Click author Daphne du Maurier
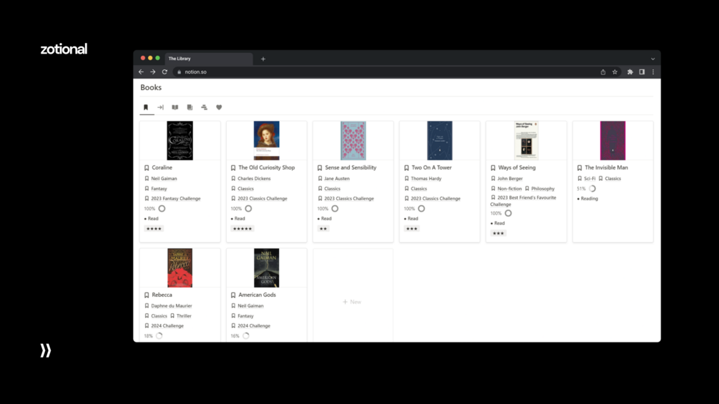 172,306
